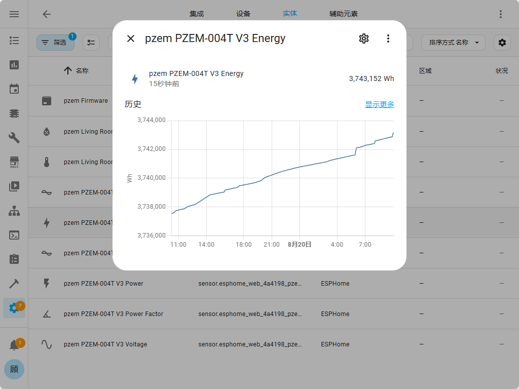The image size is (519, 389).
Task: Close the PZEM Energy dialog
Action: coord(131,38)
